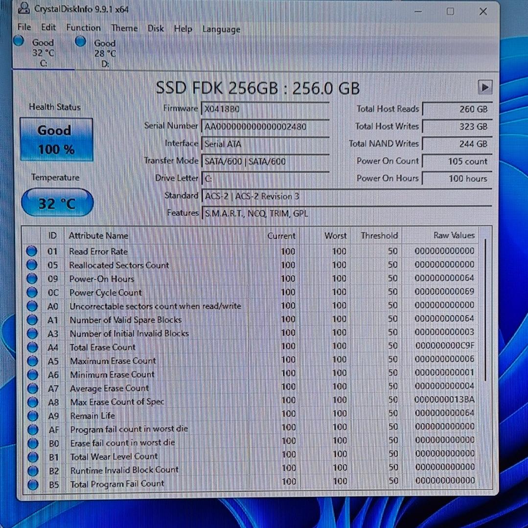Click the 32 °C temperature button
The height and width of the screenshot is (528, 528).
(57, 203)
